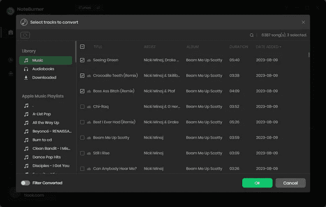Screen dimensions: 326x207
Task: Click the sidebar vertical scrollbar
Action: point(75,52)
